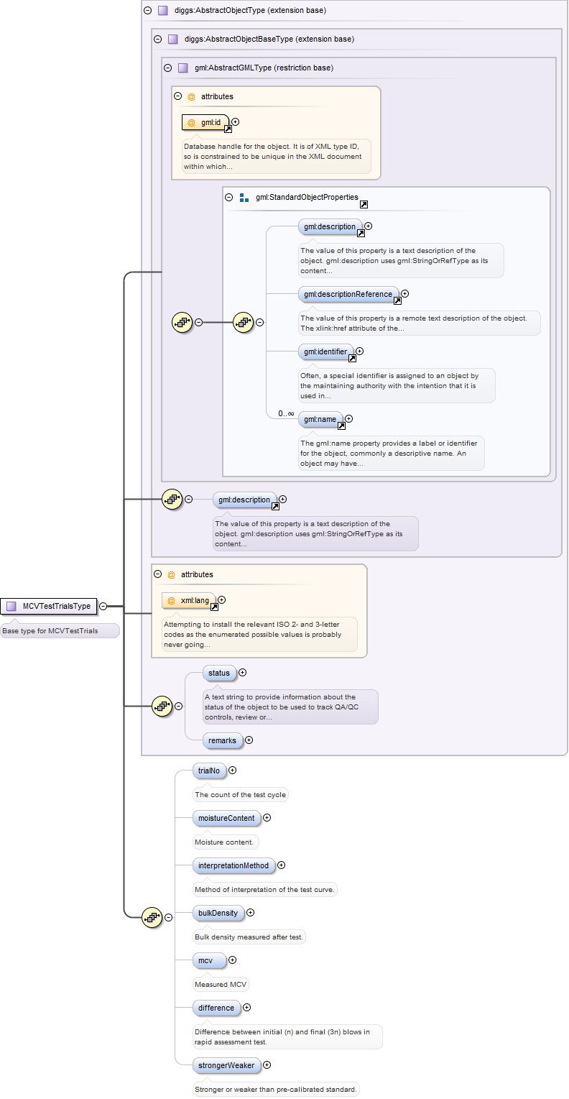This screenshot has height=1099, width=569.
Task: Collapse diggs:AbstractObjectBaseType extension base section
Action: (158, 40)
